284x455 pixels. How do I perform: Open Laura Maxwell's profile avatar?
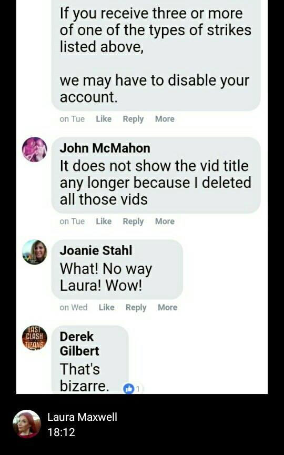pyautogui.click(x=27, y=424)
